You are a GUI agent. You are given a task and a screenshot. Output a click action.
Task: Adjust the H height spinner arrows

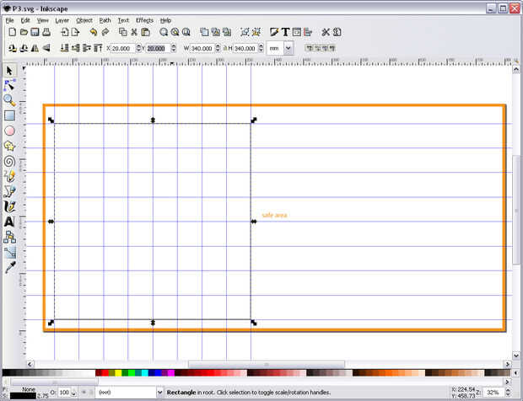[261, 48]
